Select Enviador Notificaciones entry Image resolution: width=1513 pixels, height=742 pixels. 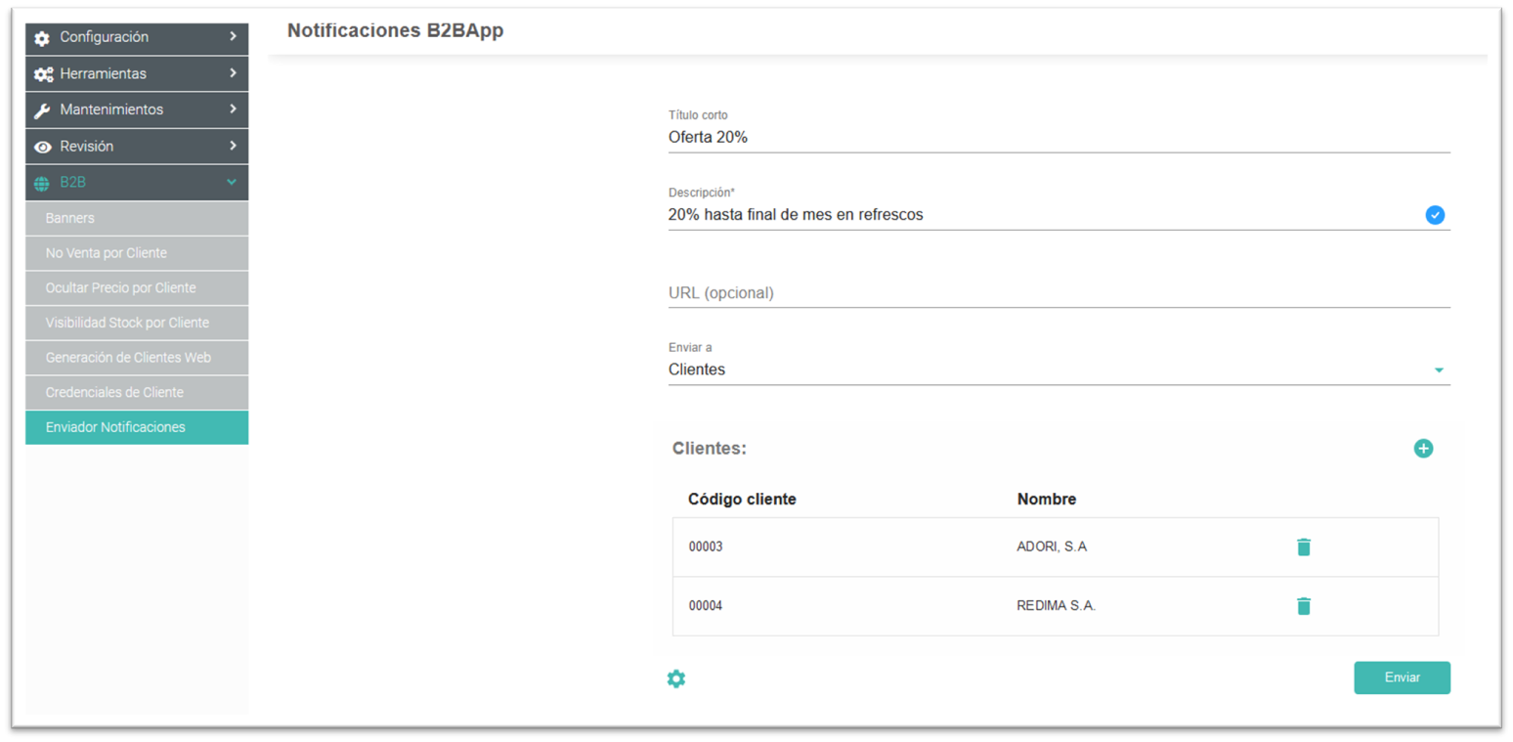[137, 427]
